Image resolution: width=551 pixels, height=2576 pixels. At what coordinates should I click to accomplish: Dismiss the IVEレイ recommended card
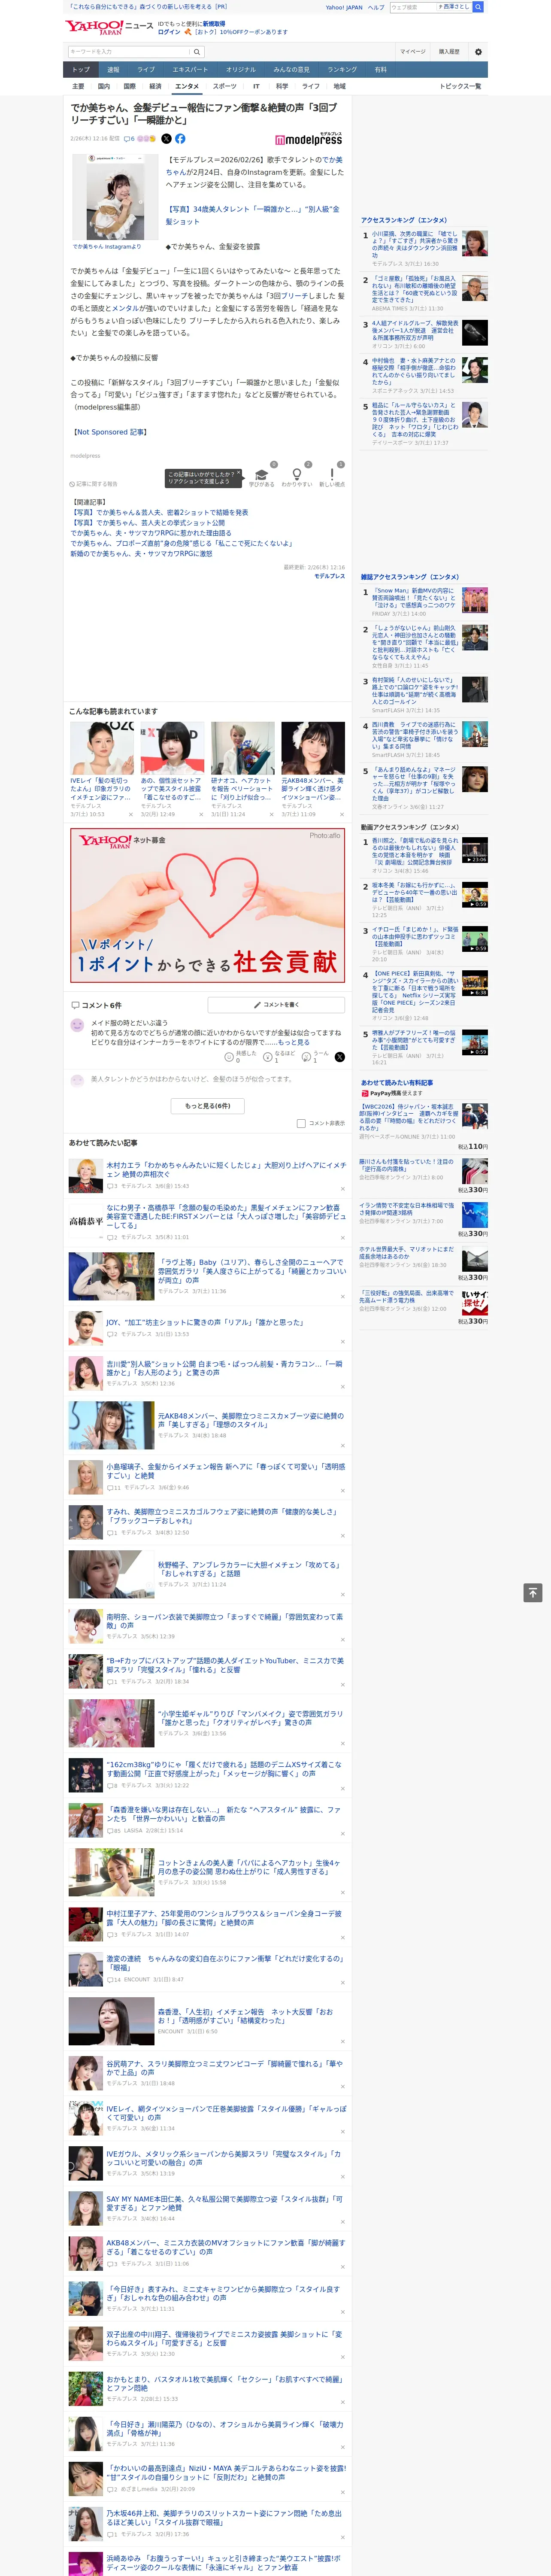tap(131, 814)
